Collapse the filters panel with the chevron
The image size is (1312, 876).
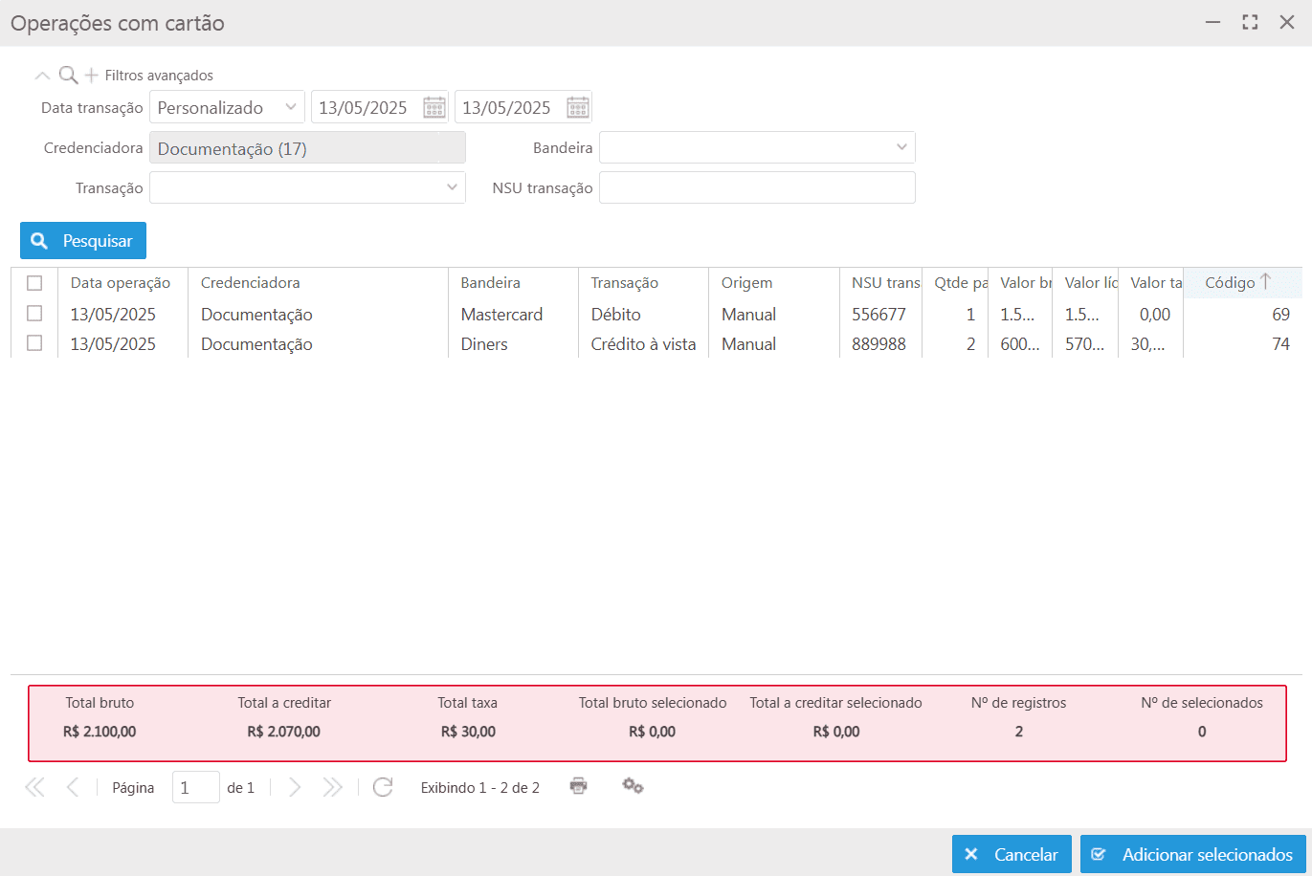(x=42, y=76)
